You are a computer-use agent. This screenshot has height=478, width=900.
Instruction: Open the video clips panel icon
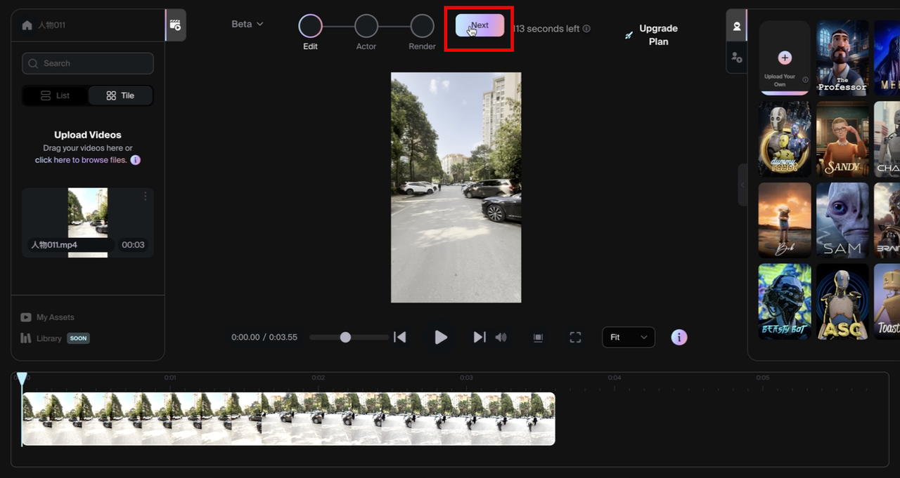(x=176, y=25)
